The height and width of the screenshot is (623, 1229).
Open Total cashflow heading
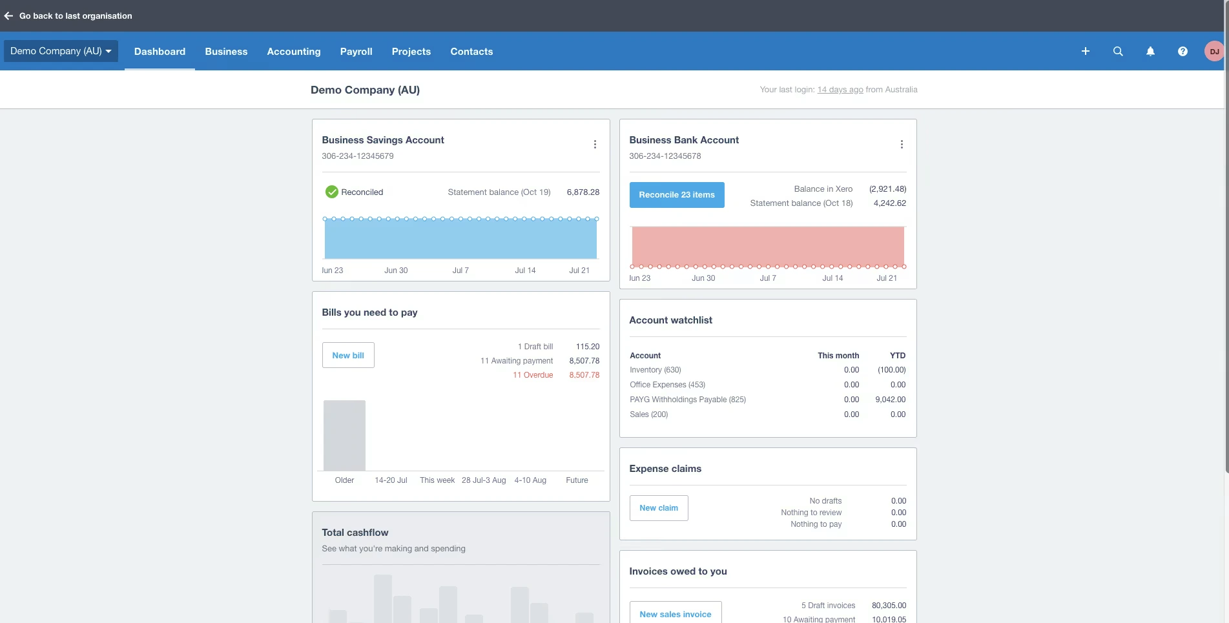point(355,533)
